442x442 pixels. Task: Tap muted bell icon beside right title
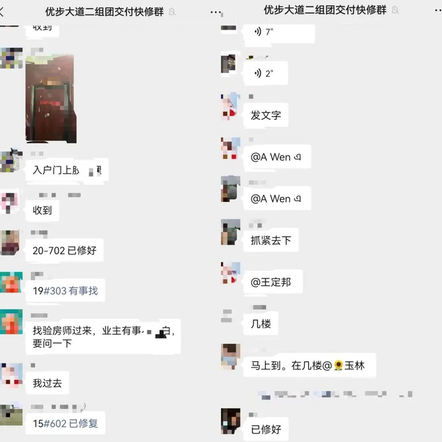[x=395, y=10]
